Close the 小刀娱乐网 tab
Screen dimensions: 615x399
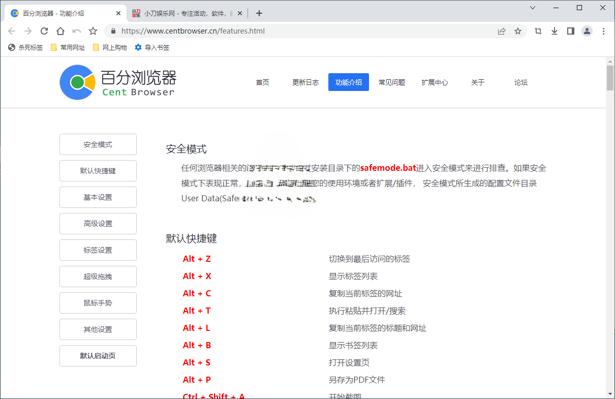coord(240,13)
